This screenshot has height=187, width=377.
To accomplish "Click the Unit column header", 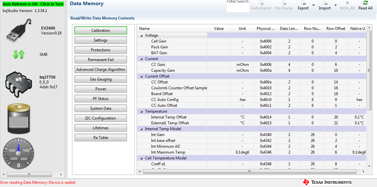I will pyautogui.click(x=242, y=28).
